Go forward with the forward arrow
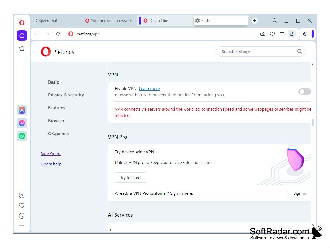This screenshot has height=248, width=330. (48, 34)
